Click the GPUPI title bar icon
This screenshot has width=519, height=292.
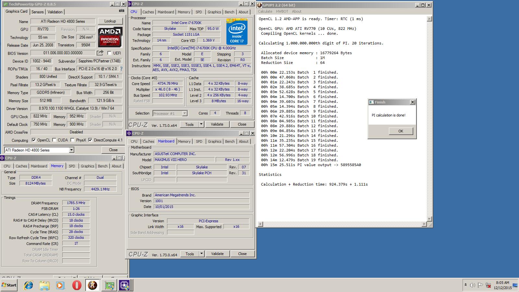coord(259,5)
